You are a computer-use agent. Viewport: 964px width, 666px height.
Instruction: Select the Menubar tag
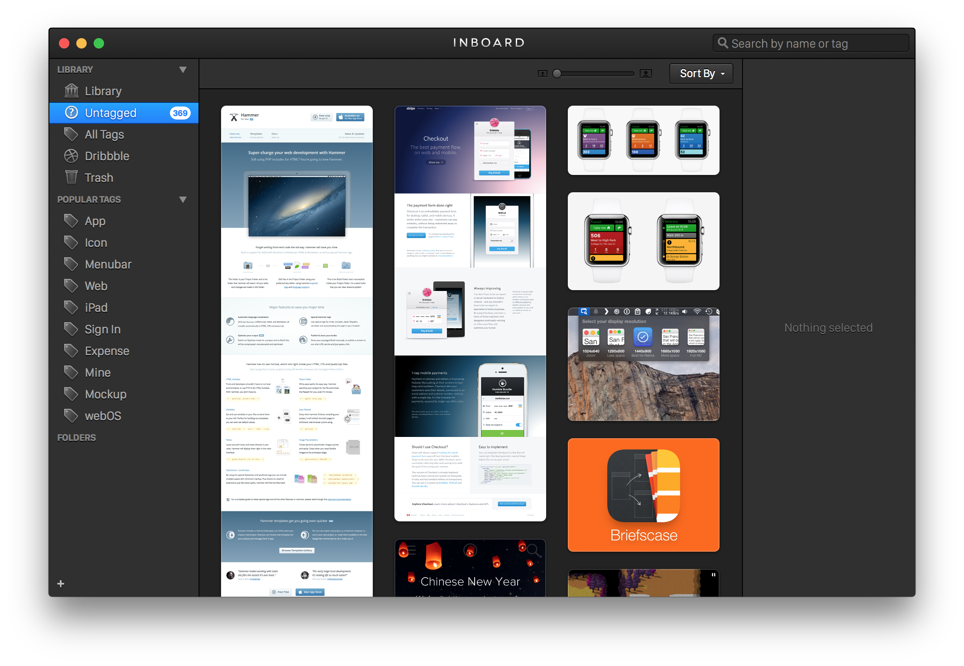108,264
